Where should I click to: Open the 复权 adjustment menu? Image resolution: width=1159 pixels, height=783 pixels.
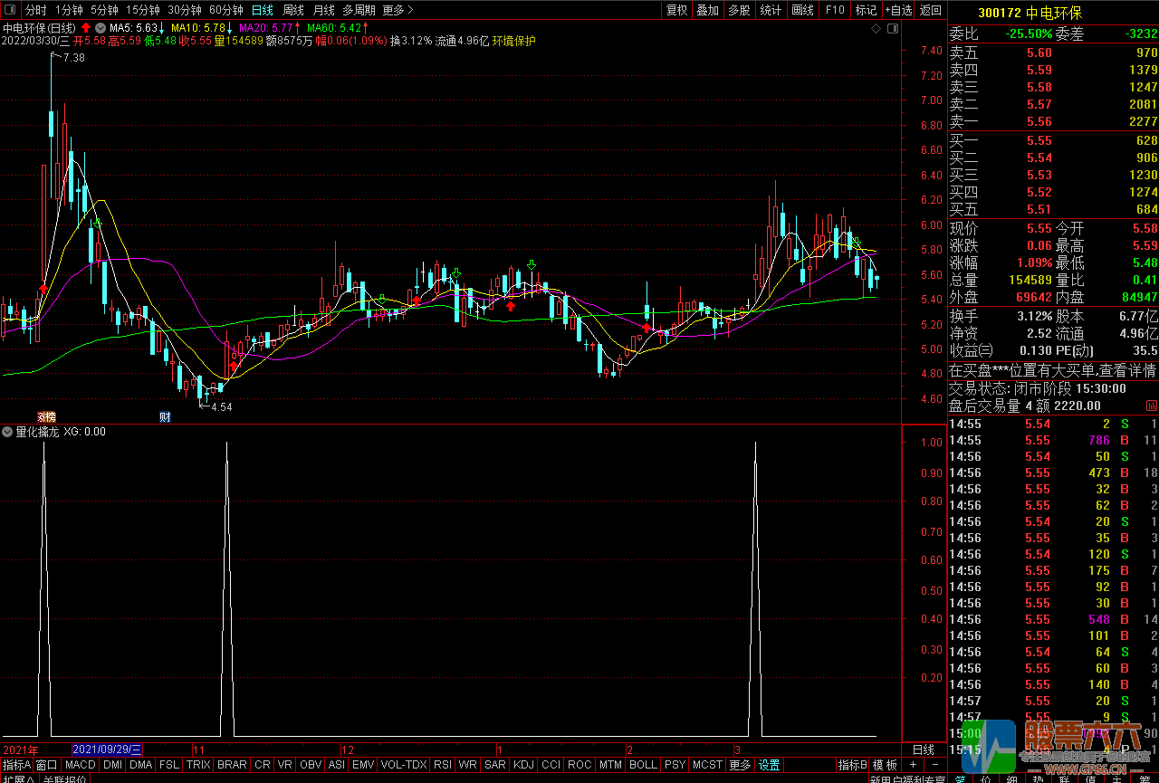(x=676, y=10)
